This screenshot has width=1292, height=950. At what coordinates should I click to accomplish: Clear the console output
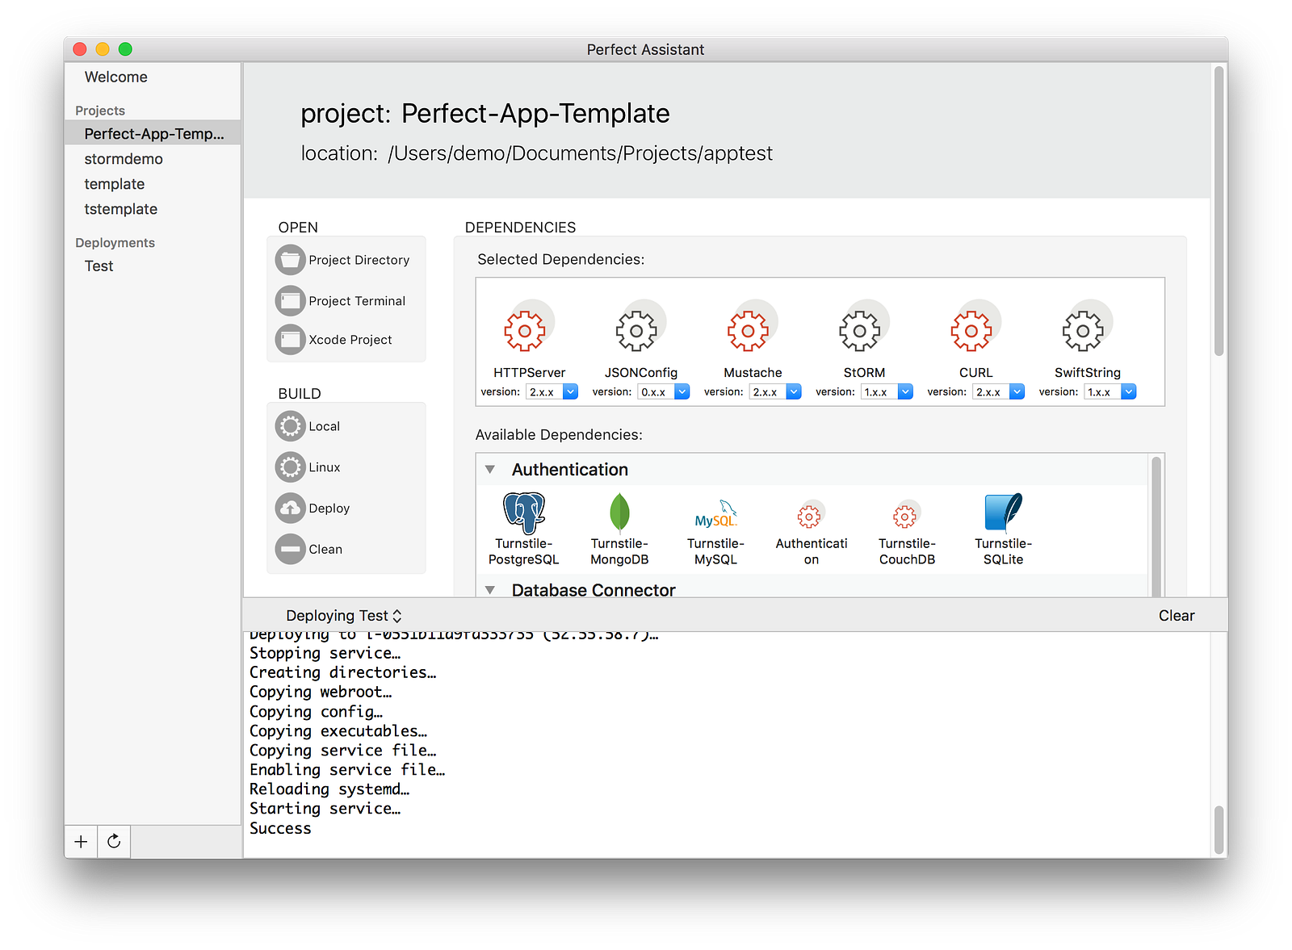click(x=1177, y=616)
